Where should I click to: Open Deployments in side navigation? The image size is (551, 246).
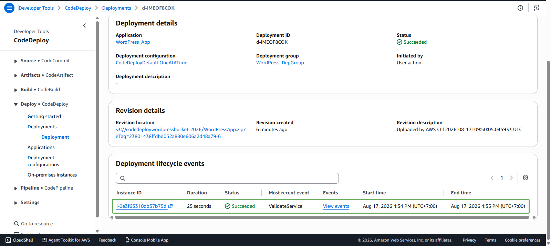tap(42, 127)
